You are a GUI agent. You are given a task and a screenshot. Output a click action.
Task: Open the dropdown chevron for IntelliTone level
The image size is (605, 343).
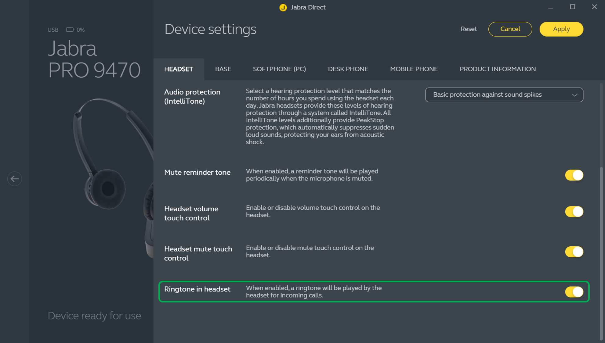pyautogui.click(x=575, y=95)
